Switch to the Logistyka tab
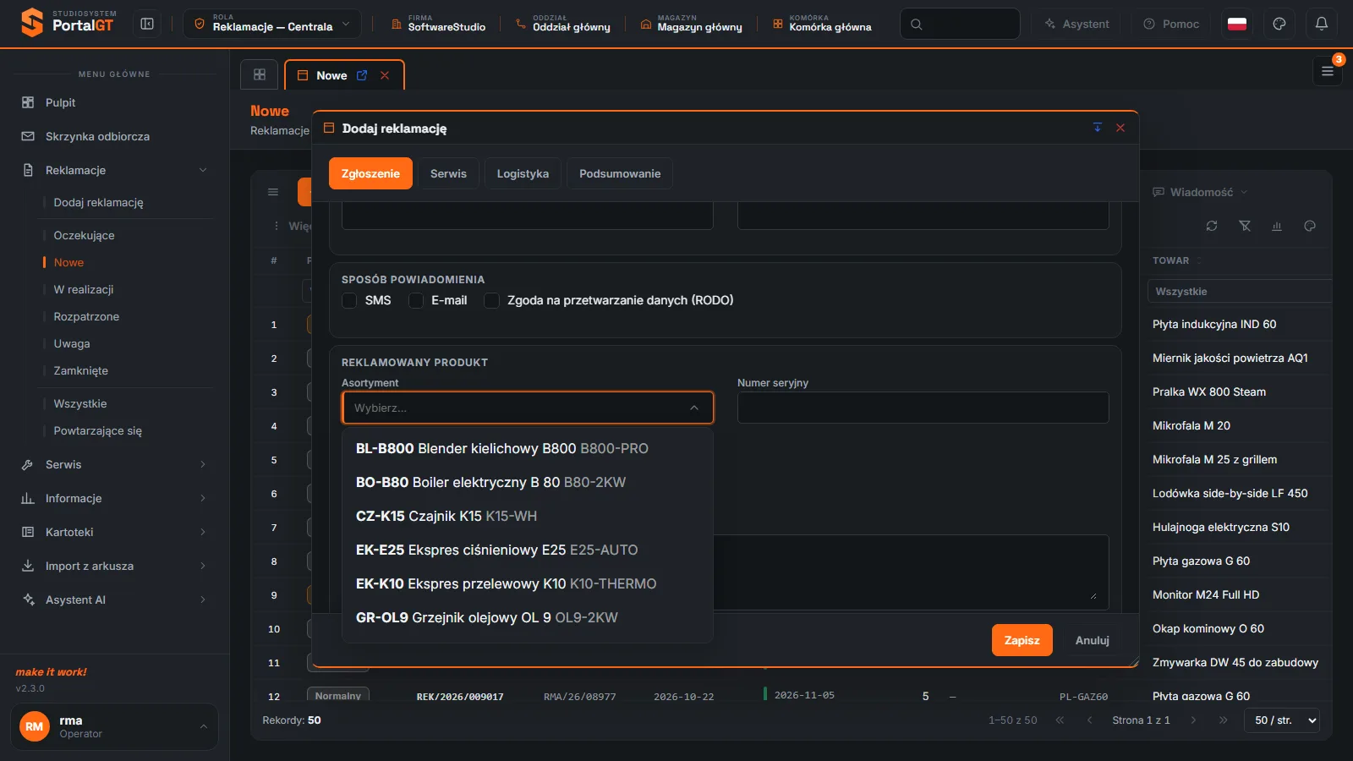The image size is (1353, 761). [x=523, y=173]
